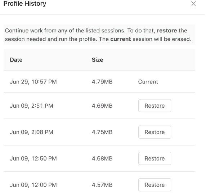Click the 4.79MB size entry
This screenshot has height=193, width=206.
pos(102,82)
